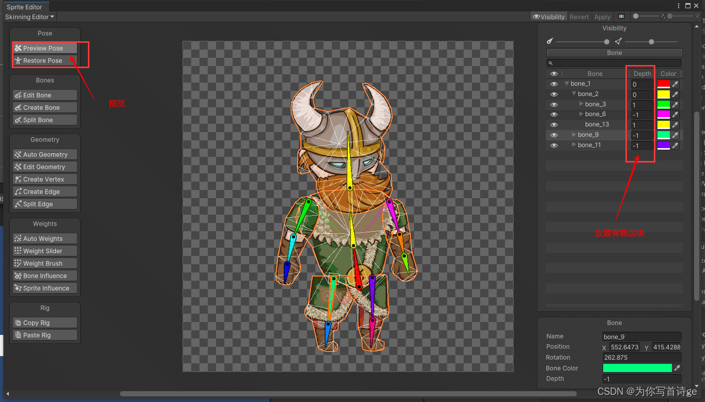The image size is (705, 402).
Task: Expand the bone_6 tree node
Action: click(x=581, y=114)
